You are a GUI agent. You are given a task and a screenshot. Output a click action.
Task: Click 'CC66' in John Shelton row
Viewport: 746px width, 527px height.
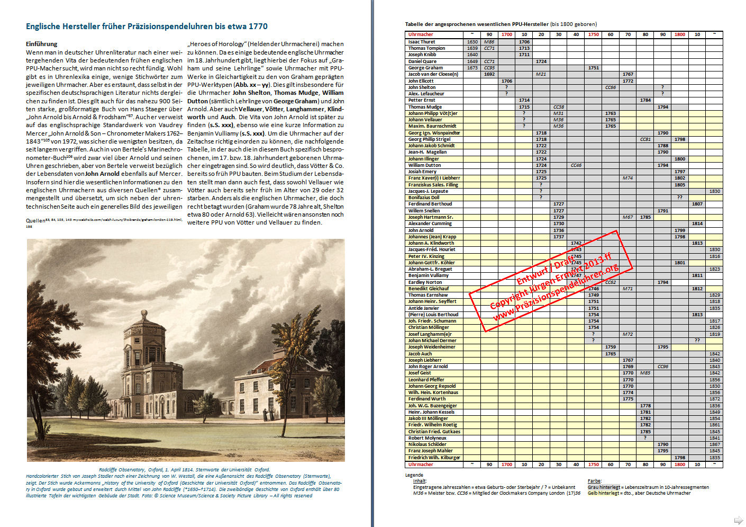pyautogui.click(x=611, y=87)
